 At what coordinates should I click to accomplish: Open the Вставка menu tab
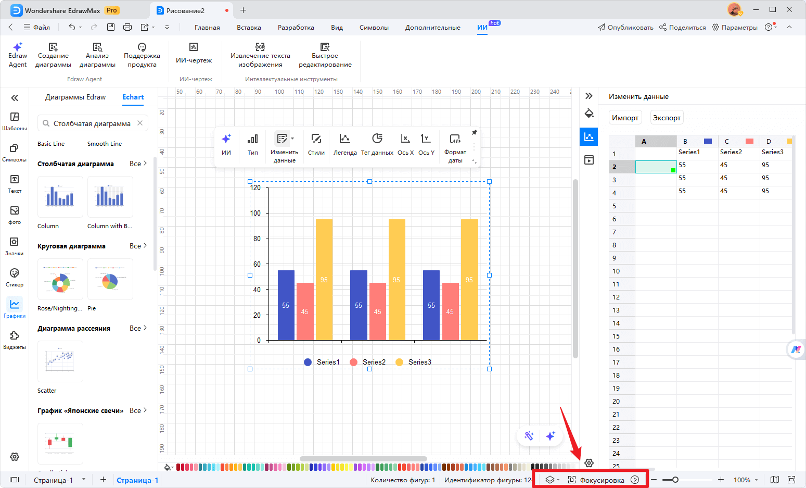tap(249, 28)
